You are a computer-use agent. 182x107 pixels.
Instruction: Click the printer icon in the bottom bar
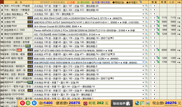click(148, 103)
